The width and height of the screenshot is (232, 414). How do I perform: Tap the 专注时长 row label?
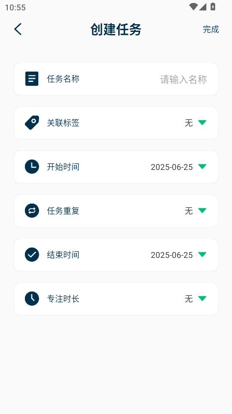tap(63, 298)
